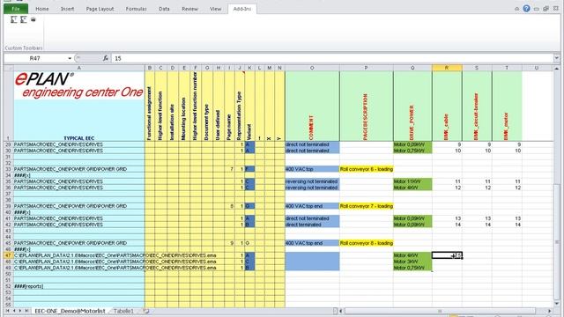Click the second custom toolbar icon
564x317 pixels.
click(x=24, y=19)
